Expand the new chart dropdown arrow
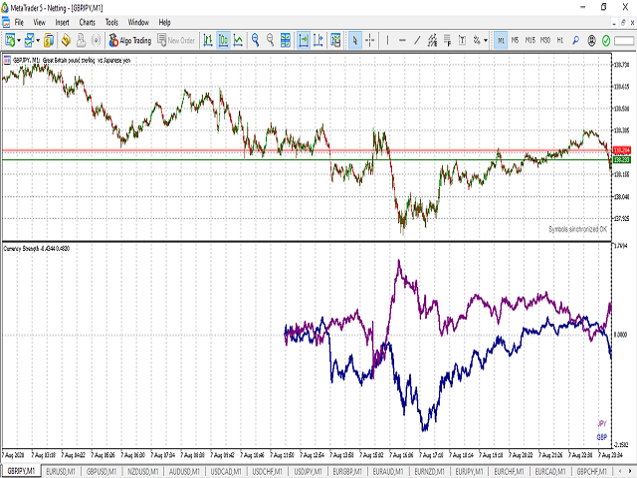This screenshot has height=478, width=637. [20, 41]
